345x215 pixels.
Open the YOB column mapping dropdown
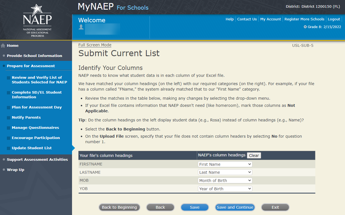pos(225,189)
